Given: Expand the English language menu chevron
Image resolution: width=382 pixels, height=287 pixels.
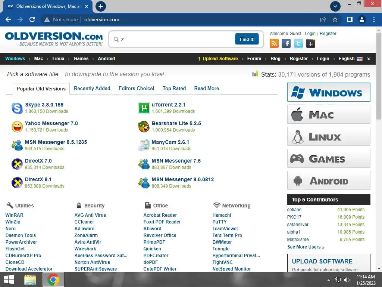Looking at the screenshot, I should 369,59.
